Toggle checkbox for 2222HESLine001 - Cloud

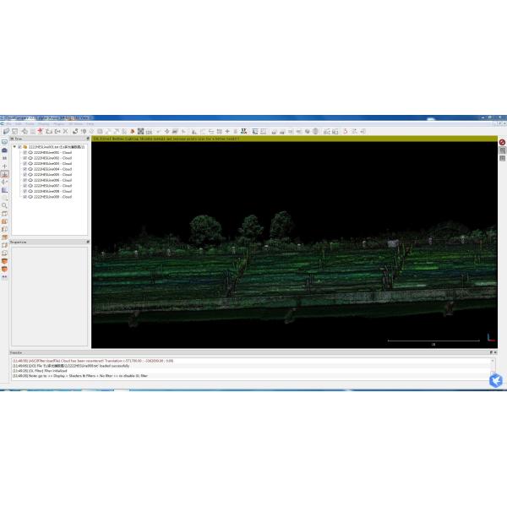(x=25, y=153)
